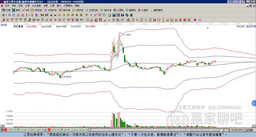
Task: Click the 论坛 forum button
Action: [236, 2]
